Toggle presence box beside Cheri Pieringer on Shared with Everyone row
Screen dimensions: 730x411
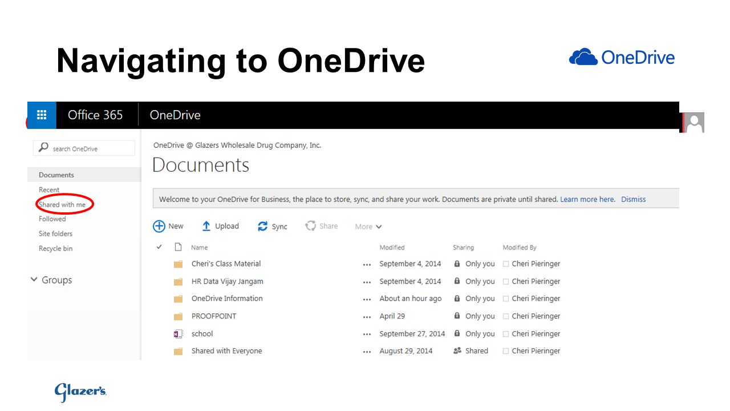click(506, 352)
